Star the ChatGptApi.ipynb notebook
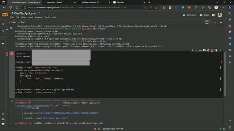The width and height of the screenshot is (234, 131). click(x=39, y=13)
